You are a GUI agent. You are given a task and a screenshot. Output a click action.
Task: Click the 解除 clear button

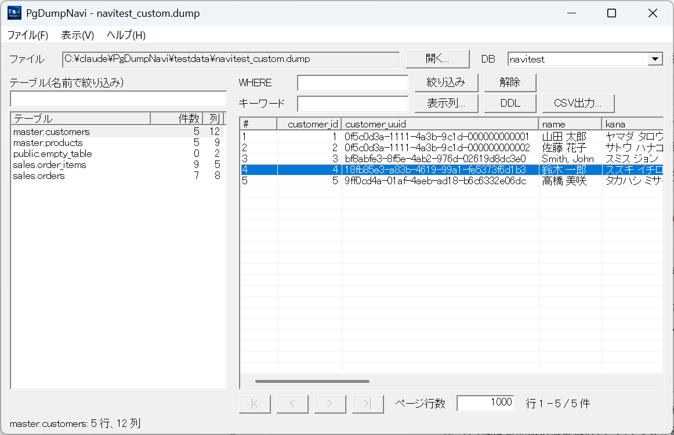(510, 82)
